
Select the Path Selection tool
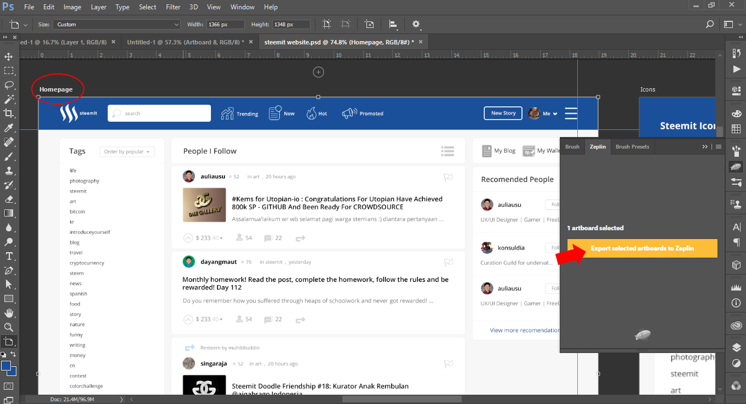9,284
